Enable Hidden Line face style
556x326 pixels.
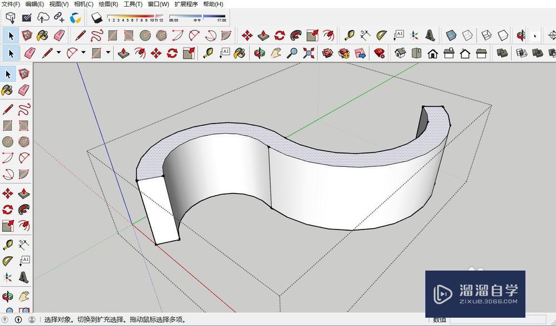click(503, 35)
